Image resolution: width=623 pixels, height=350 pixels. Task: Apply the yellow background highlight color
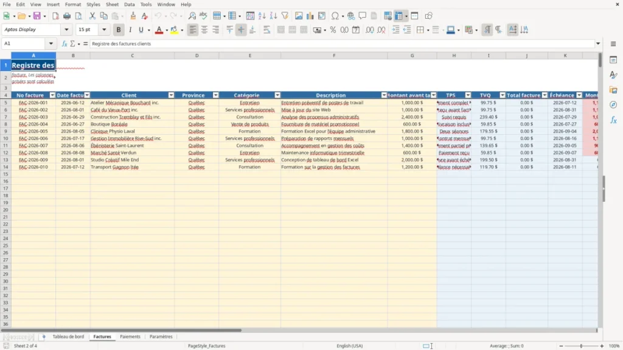pos(174,30)
